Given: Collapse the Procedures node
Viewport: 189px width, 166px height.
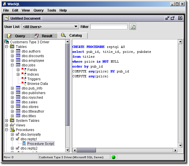Looking at the screenshot, I should pos(7,130).
